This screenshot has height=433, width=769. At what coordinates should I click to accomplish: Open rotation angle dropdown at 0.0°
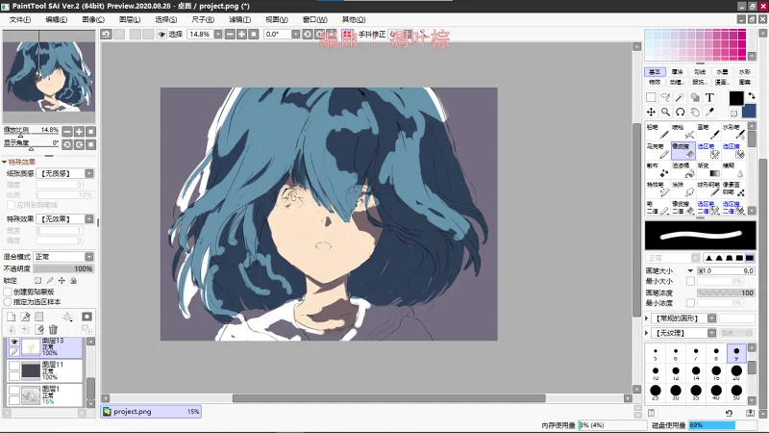(x=296, y=34)
